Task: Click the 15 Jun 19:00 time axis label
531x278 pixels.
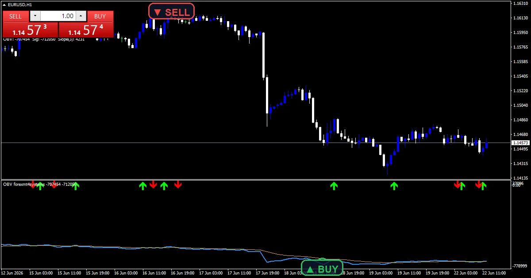Action: click(x=97, y=273)
